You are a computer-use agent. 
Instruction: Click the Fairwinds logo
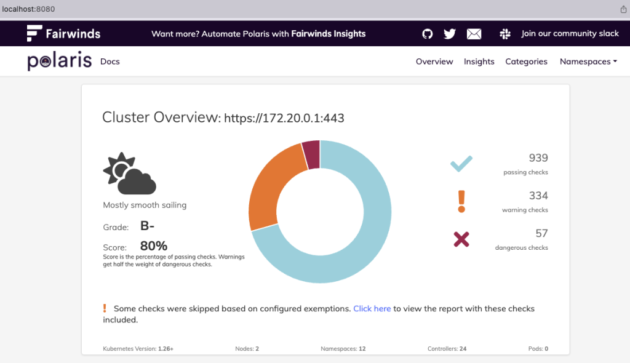pos(63,33)
